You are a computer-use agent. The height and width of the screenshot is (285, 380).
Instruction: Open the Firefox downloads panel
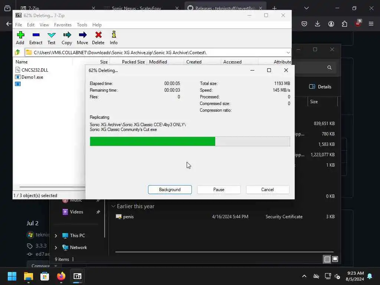pos(318,24)
